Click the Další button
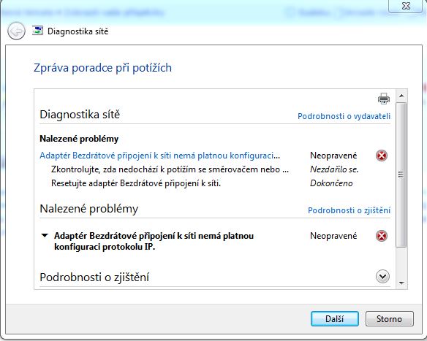Viewport: 427px width, 341px height. 334,318
